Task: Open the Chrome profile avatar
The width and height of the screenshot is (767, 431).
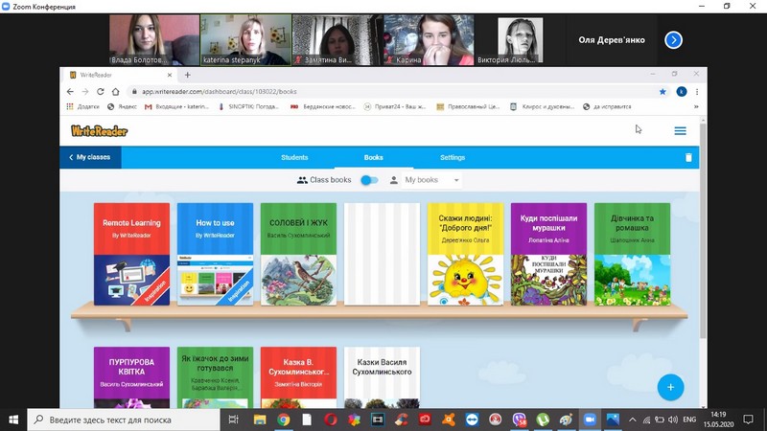Action: 681,91
